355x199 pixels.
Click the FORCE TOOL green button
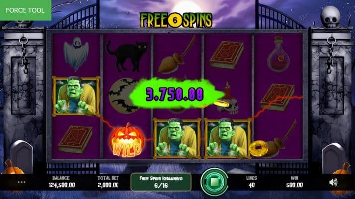pos(25,10)
